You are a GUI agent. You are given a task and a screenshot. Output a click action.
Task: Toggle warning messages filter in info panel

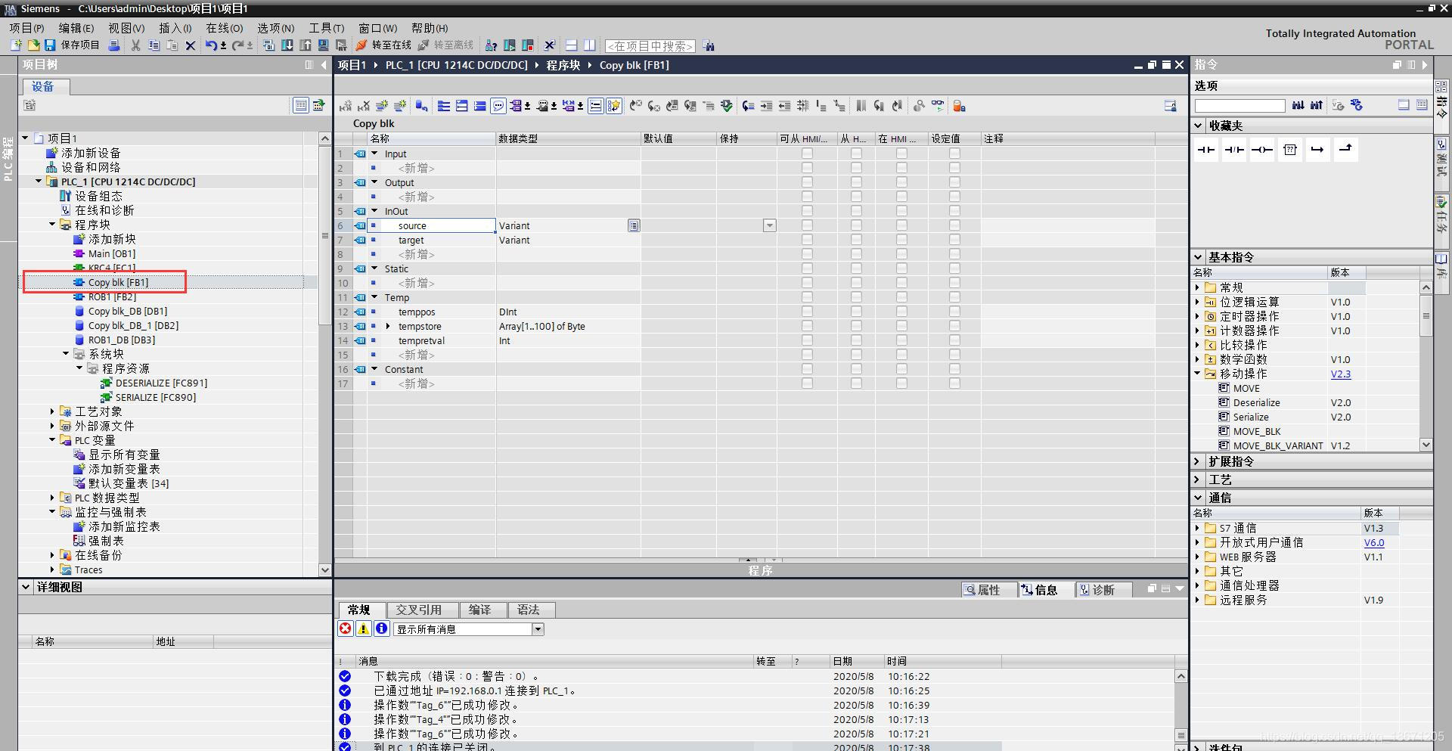click(x=364, y=628)
